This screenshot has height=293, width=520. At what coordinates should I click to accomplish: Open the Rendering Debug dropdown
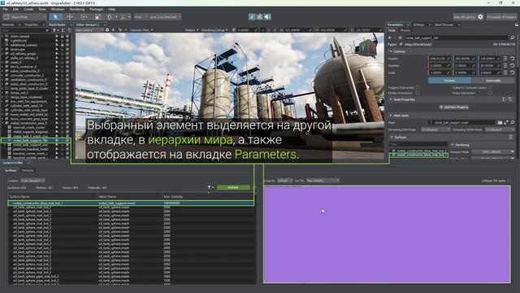tap(214, 30)
